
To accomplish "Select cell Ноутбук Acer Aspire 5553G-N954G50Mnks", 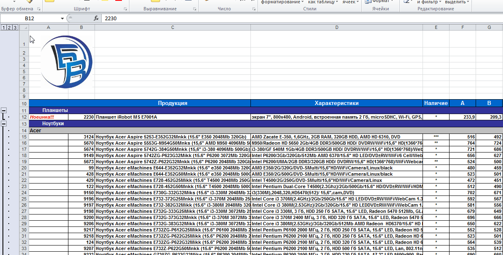I will (173, 143).
